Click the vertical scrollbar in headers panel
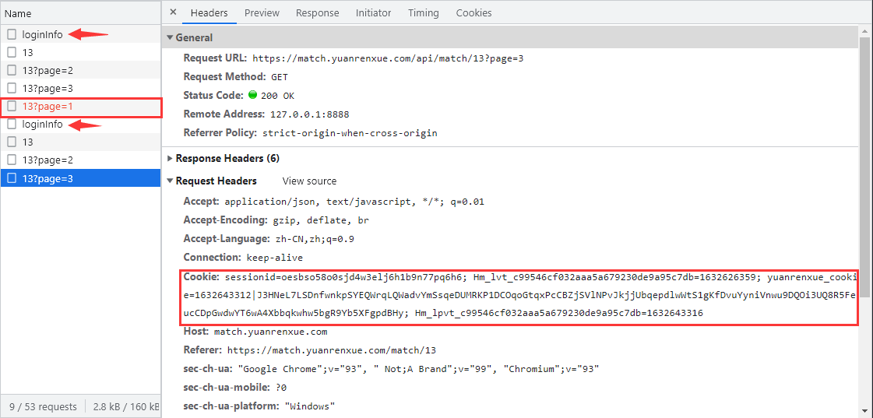 coord(864,156)
